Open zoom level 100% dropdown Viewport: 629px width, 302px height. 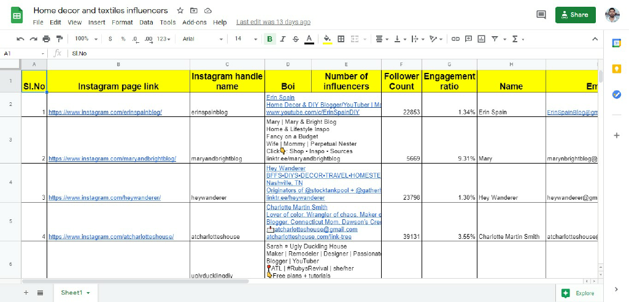(x=86, y=39)
